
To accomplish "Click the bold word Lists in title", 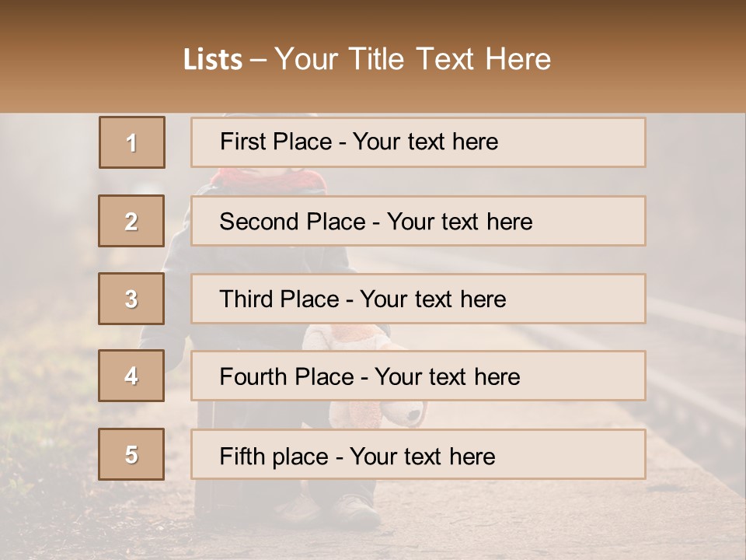I will pos(213,59).
